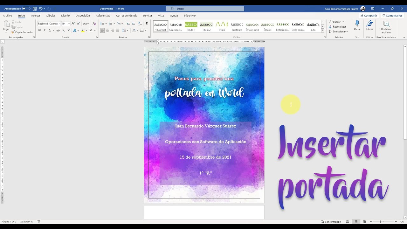Image resolution: width=407 pixels, height=229 pixels.
Task: Toggle show paragraph marks (¶)
Action: click(147, 24)
